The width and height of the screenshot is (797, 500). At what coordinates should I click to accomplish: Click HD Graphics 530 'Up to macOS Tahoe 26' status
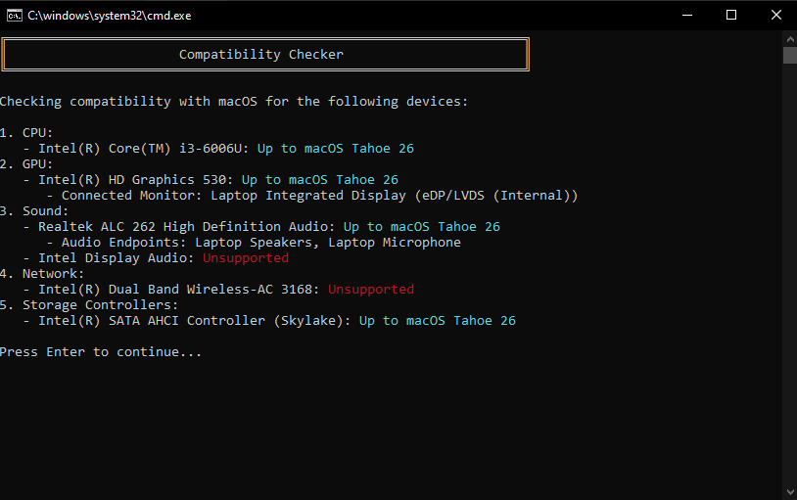[320, 180]
